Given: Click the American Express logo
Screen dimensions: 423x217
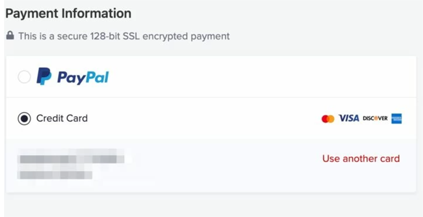Looking at the screenshot, I should tap(396, 118).
